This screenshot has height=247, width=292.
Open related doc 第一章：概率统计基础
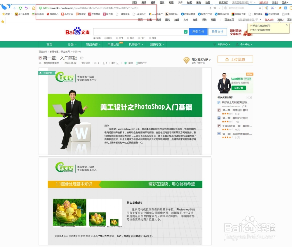[x=235, y=110]
